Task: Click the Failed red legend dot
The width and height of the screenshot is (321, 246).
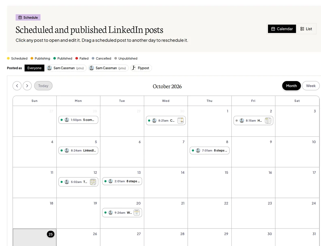Action: [77, 58]
